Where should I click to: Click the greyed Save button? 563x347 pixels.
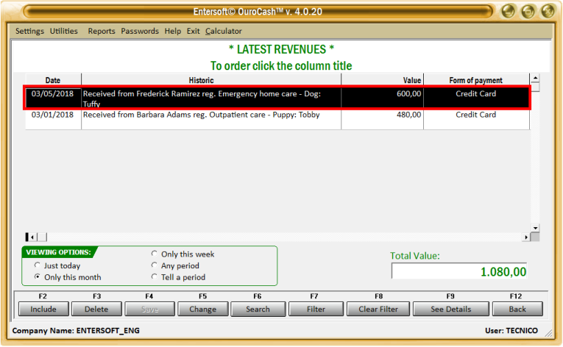coord(149,309)
